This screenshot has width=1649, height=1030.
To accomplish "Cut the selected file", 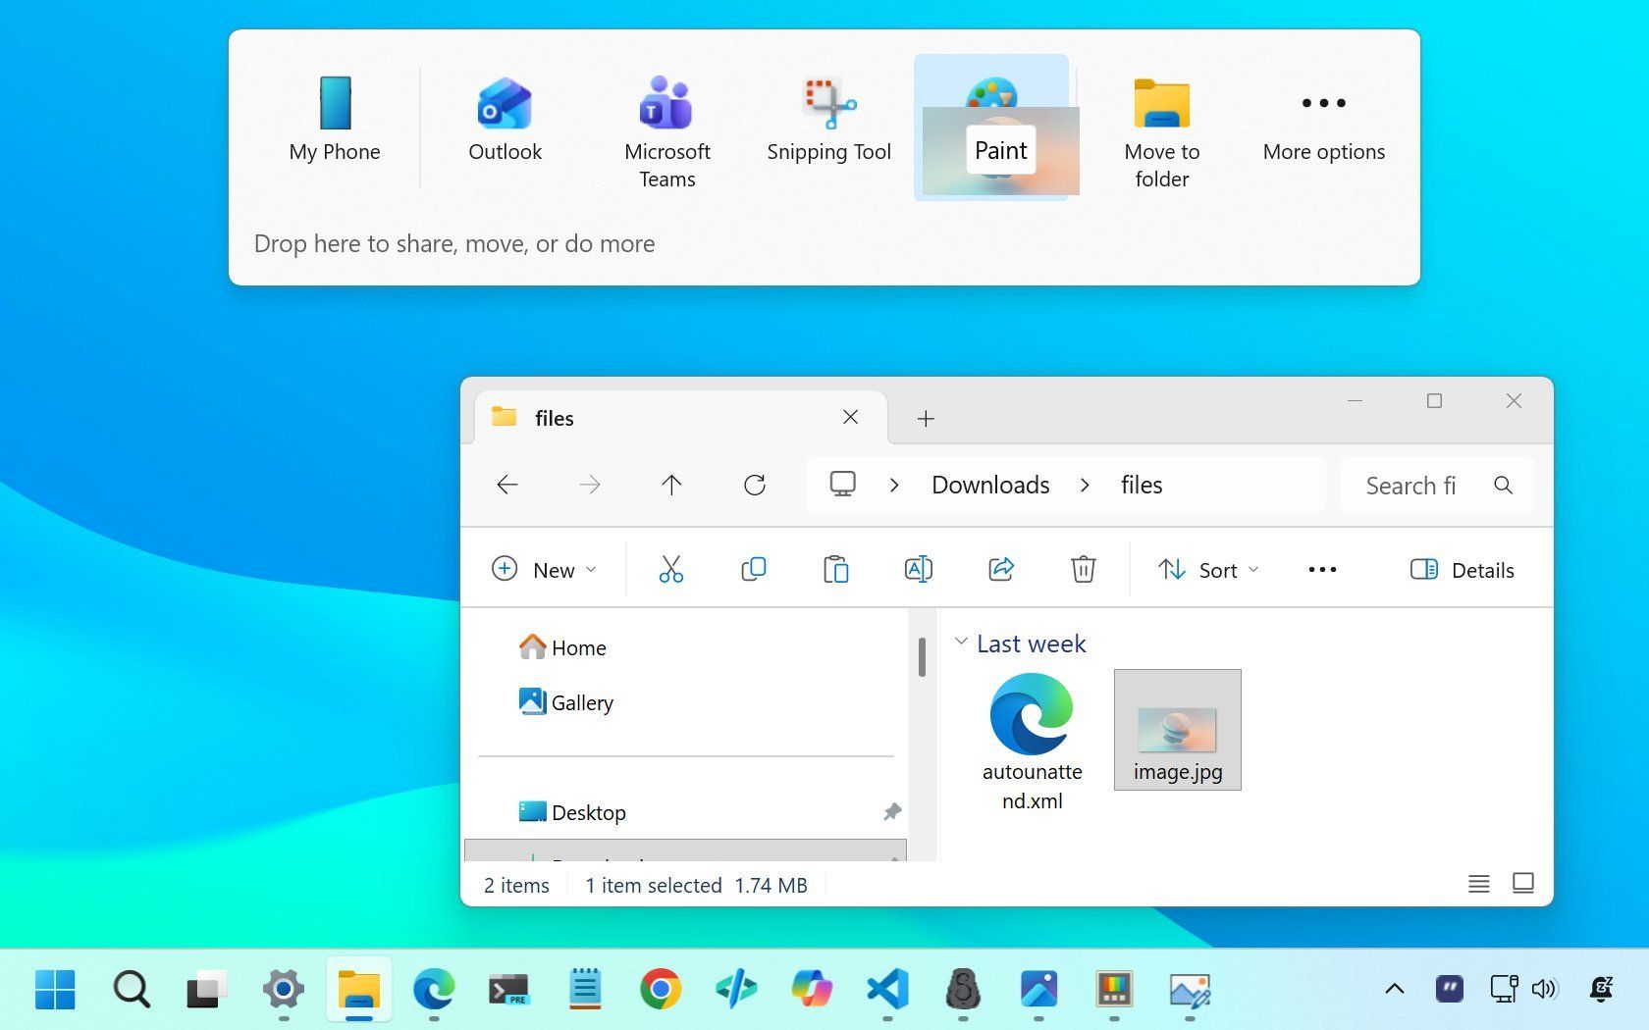I will (x=671, y=569).
